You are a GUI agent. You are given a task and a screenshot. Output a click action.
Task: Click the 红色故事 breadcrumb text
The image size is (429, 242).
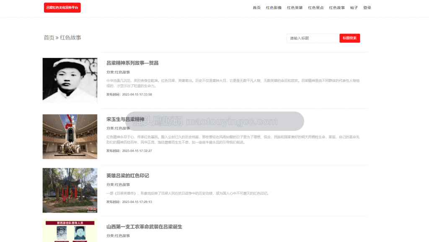coord(70,38)
